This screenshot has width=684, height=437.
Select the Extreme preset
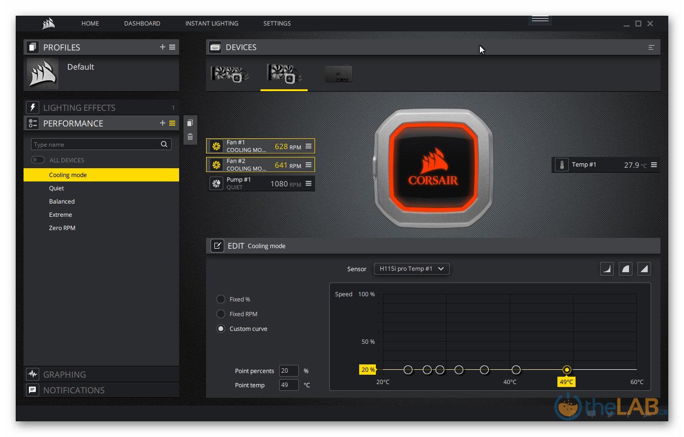click(101, 214)
